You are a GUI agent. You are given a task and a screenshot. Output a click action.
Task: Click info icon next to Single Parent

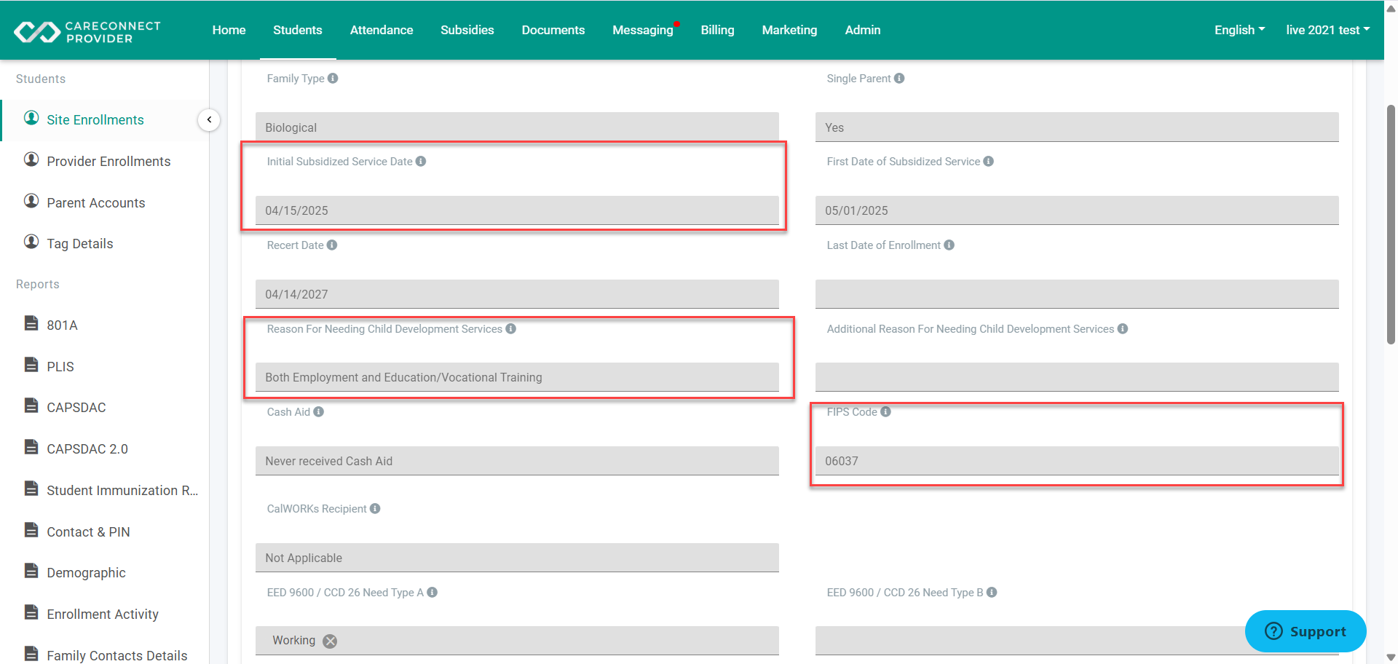899,79
